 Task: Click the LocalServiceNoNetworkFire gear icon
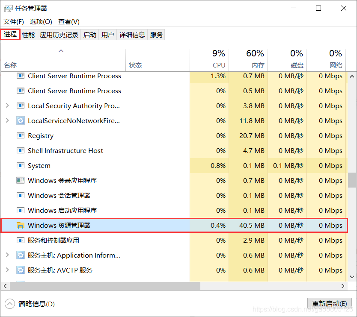click(20, 120)
